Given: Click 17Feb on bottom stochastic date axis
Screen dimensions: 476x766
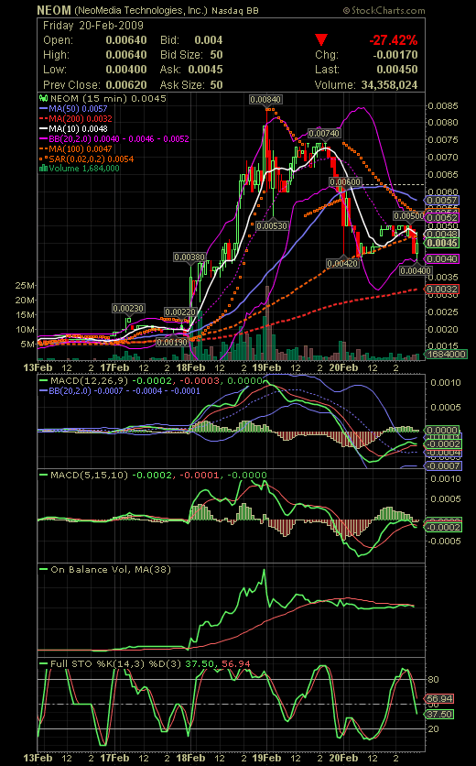Looking at the screenshot, I should (x=114, y=758).
